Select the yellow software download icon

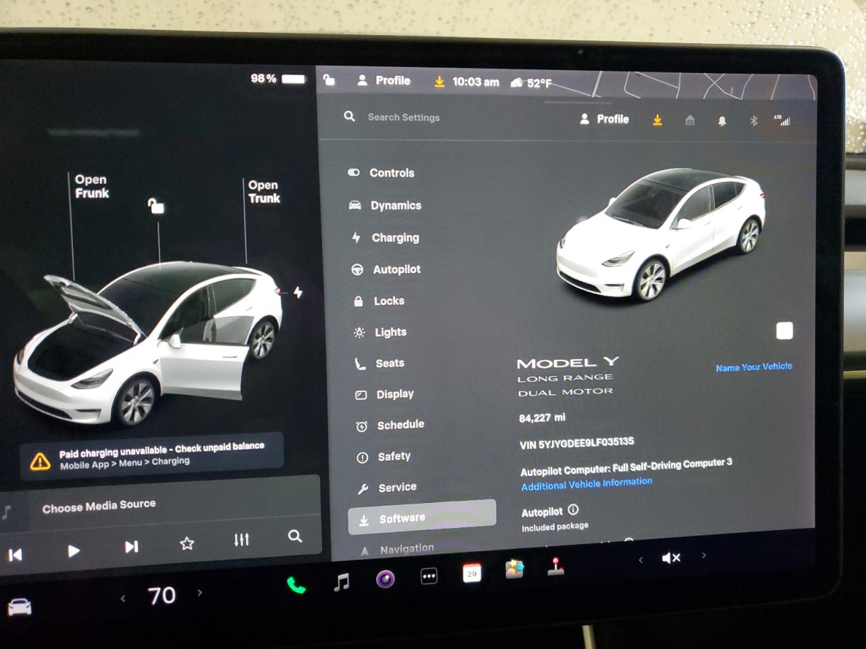[x=657, y=120]
